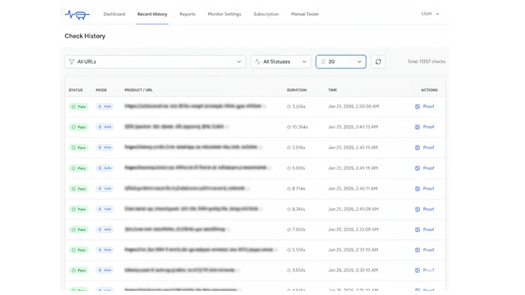
Task: Click the Auto badge in the 7.853s row
Action: click(104, 229)
